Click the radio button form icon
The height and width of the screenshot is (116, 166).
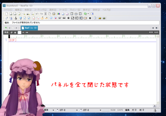point(68,18)
